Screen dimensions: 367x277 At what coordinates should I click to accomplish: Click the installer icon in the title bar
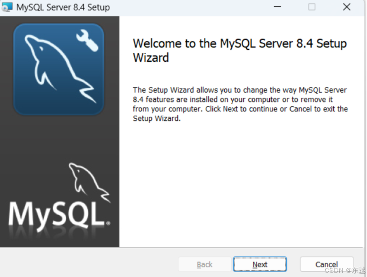pos(7,7)
